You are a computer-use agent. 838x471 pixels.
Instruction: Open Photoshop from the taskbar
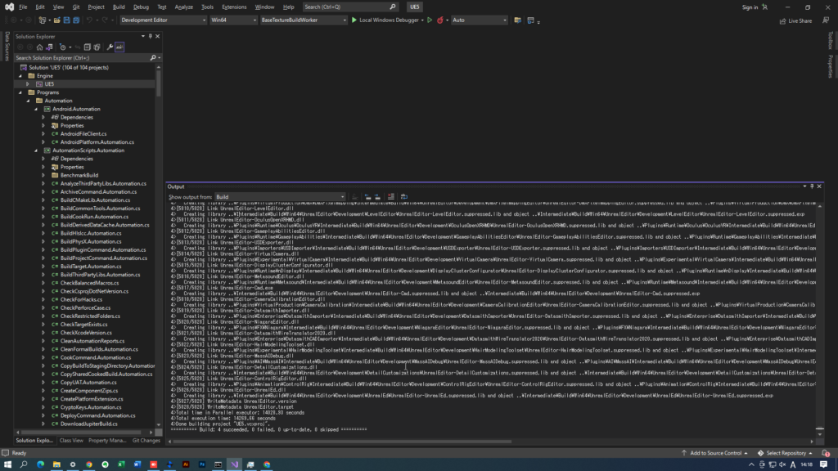(x=202, y=464)
